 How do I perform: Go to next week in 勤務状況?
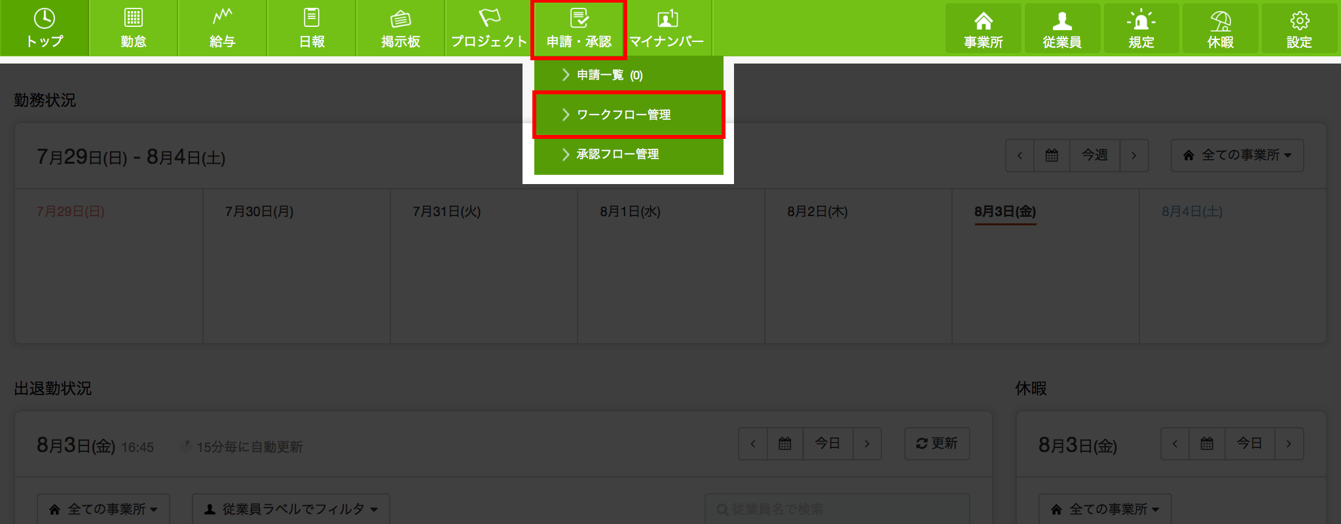pyautogui.click(x=1134, y=156)
